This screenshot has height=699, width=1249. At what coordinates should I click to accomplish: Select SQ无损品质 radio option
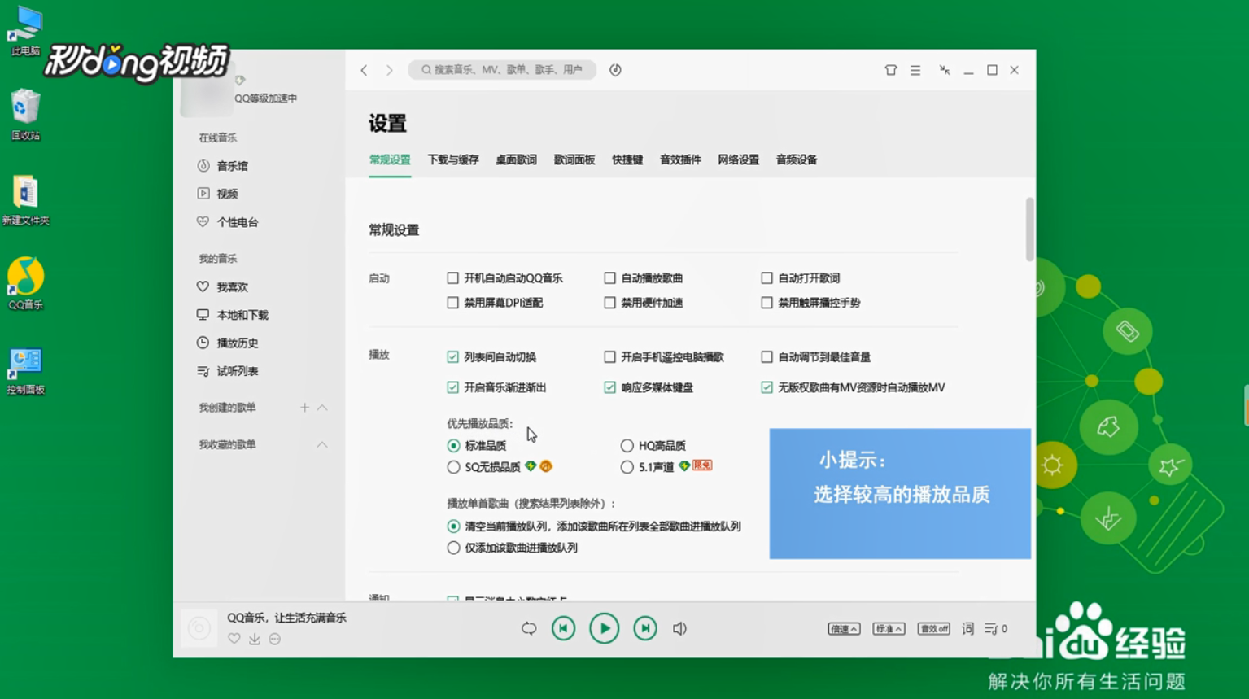(453, 467)
